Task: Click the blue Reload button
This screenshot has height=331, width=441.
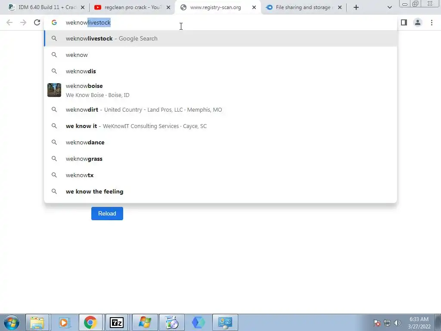Action: (107, 214)
